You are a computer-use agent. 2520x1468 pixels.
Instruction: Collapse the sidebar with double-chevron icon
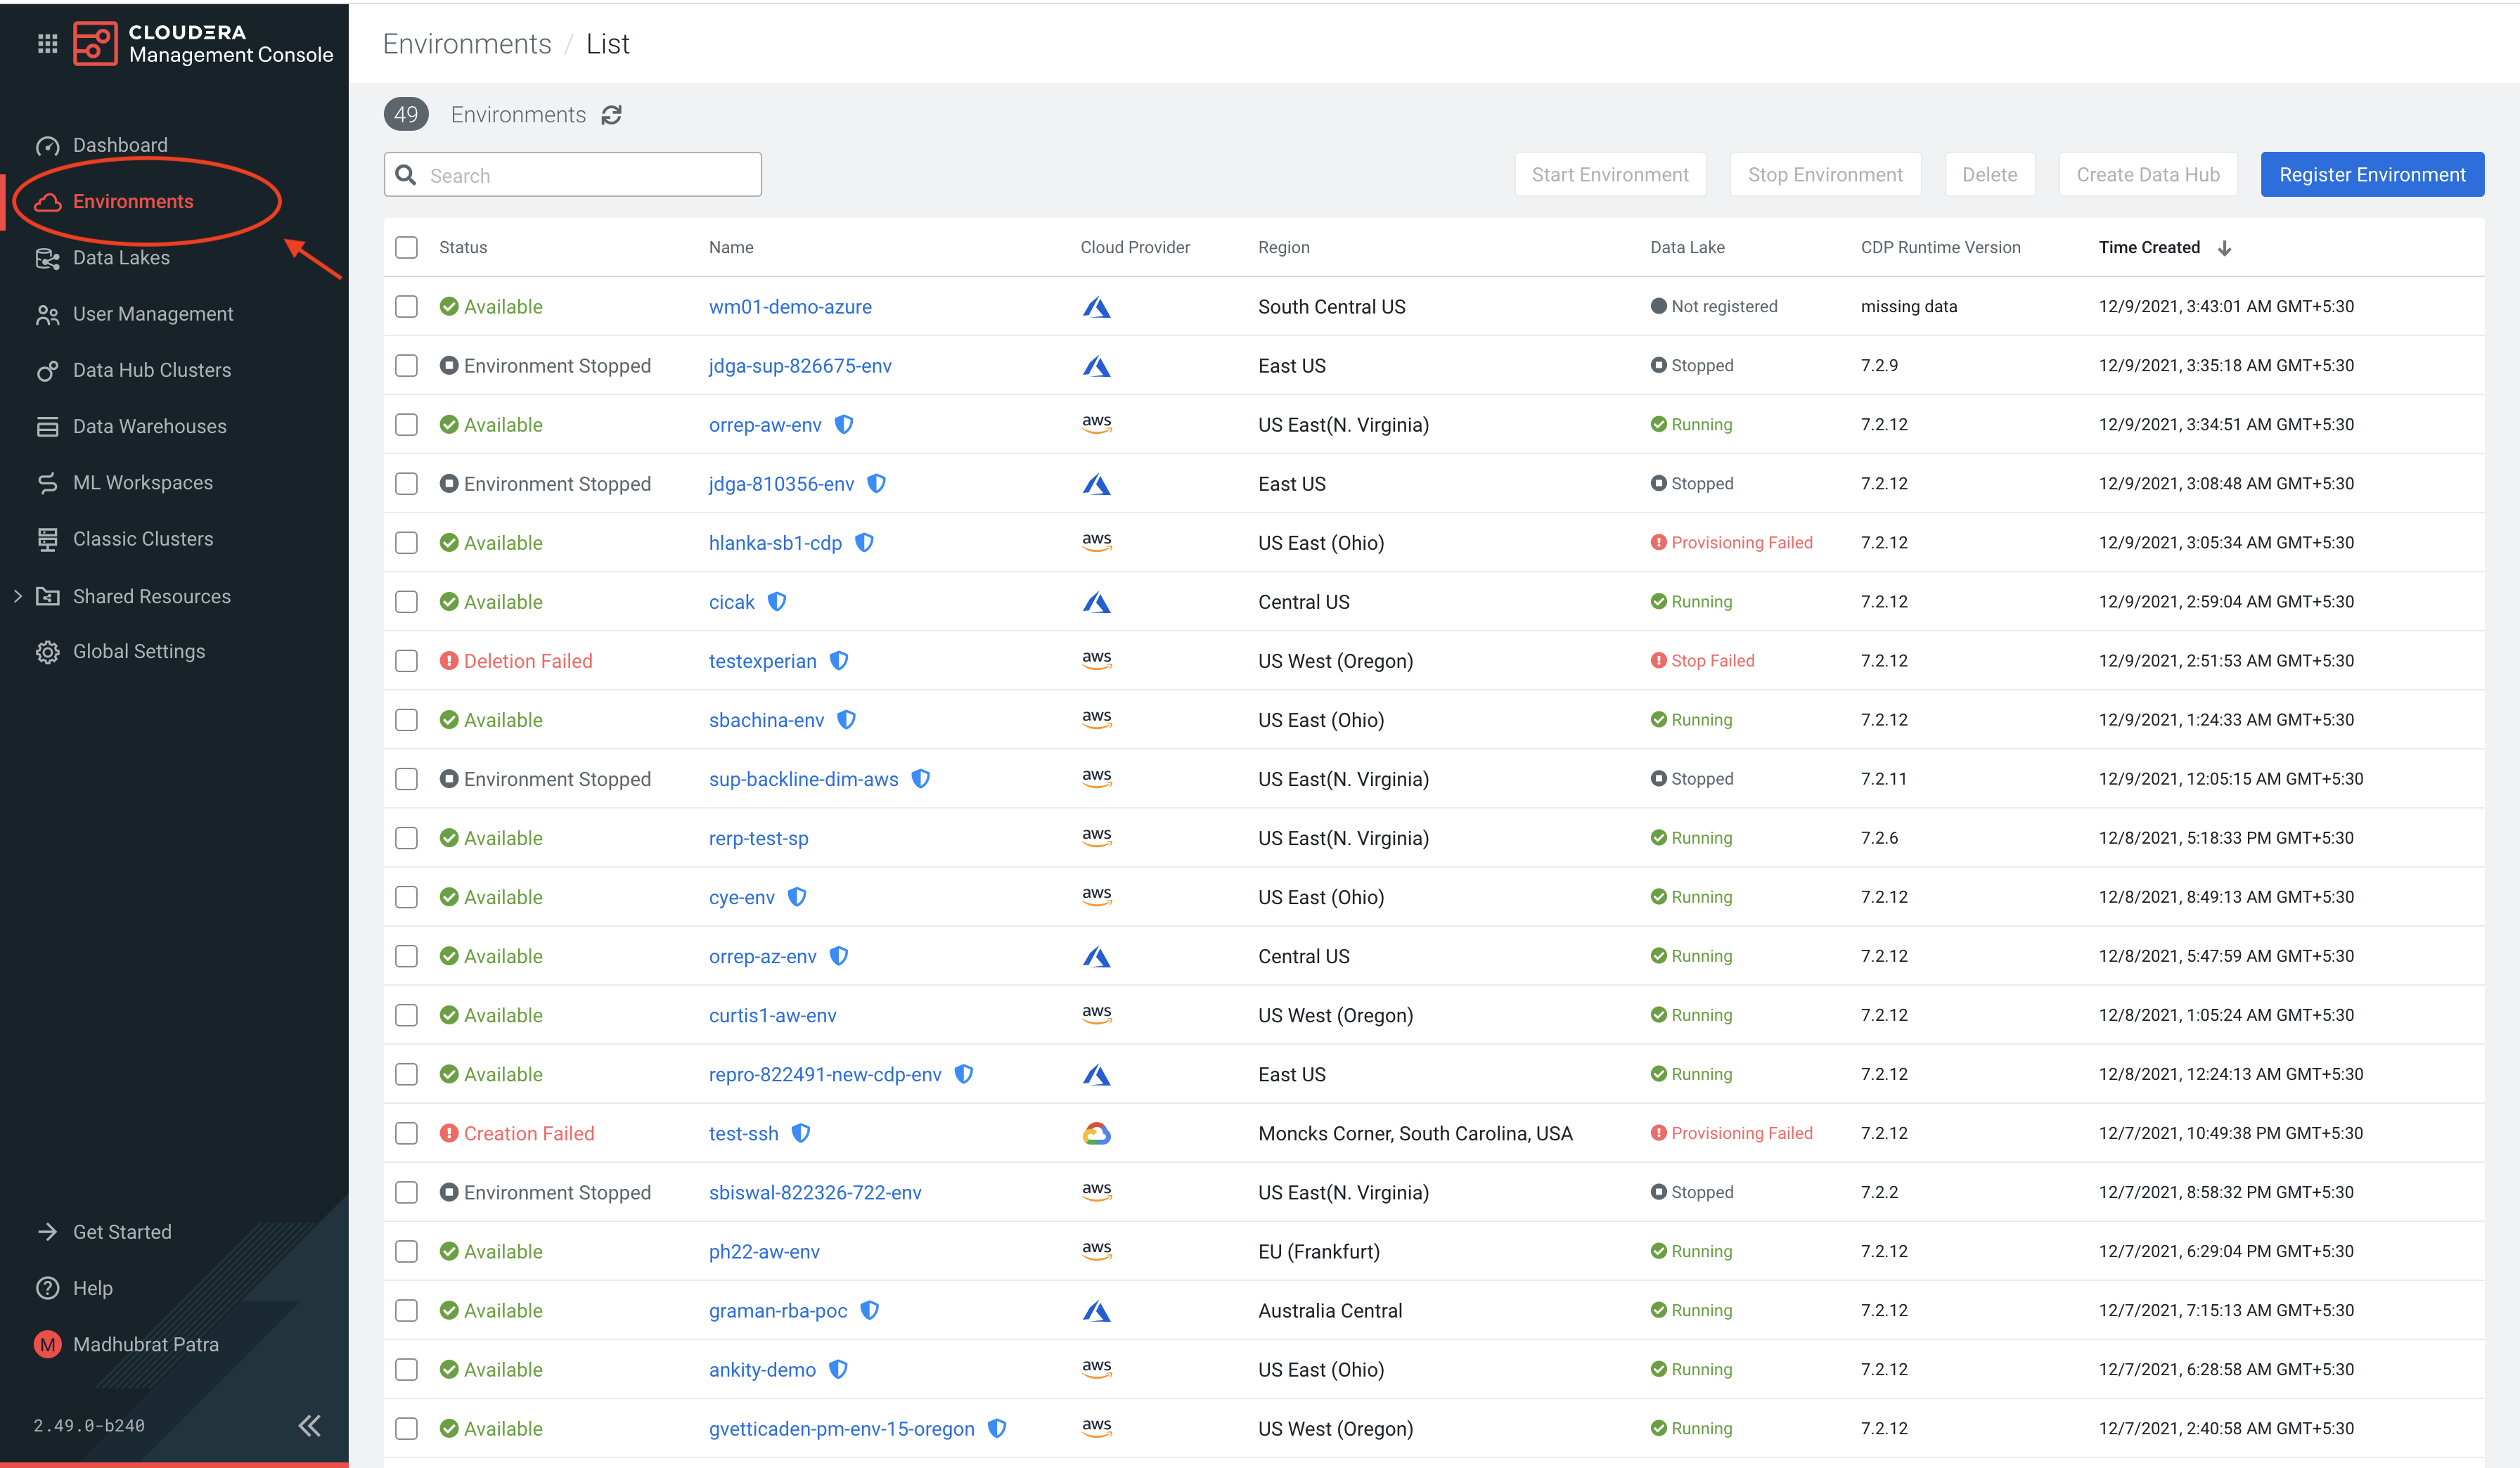point(309,1425)
